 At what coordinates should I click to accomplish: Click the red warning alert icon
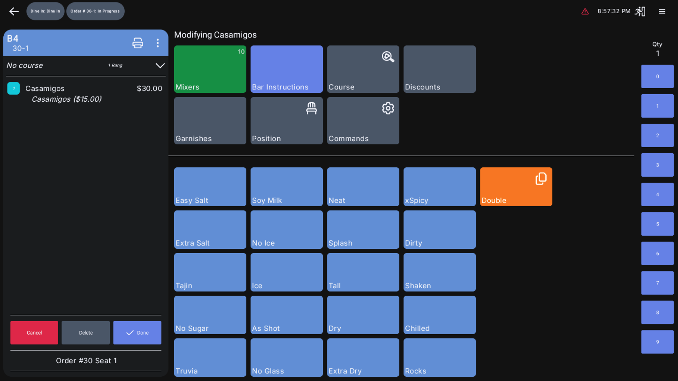[585, 11]
